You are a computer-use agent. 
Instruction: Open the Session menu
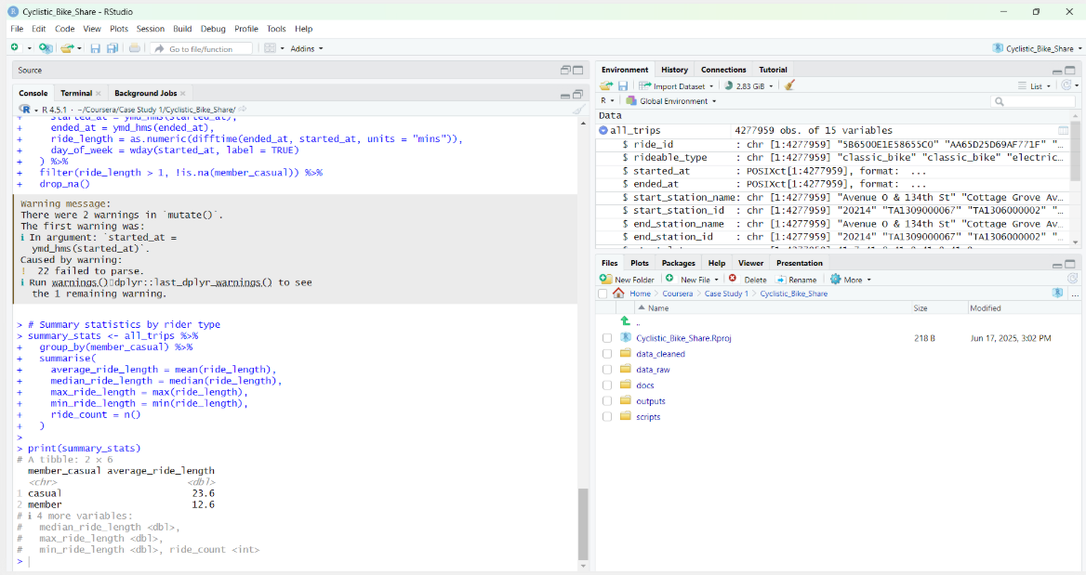(x=150, y=29)
